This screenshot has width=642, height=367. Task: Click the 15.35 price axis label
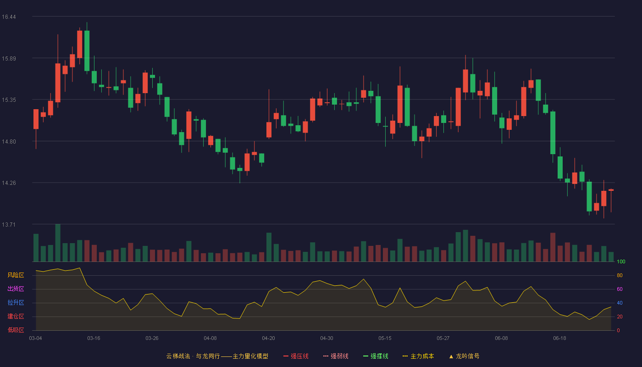(9, 100)
